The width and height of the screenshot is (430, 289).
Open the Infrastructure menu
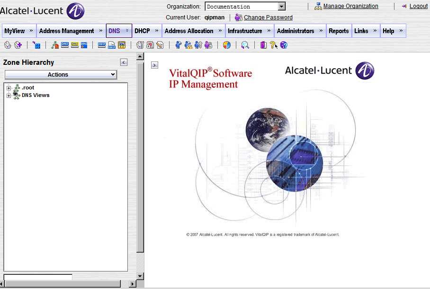pos(249,31)
